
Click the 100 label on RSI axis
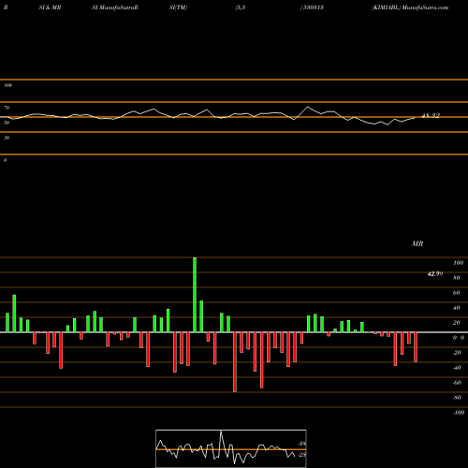click(x=7, y=85)
